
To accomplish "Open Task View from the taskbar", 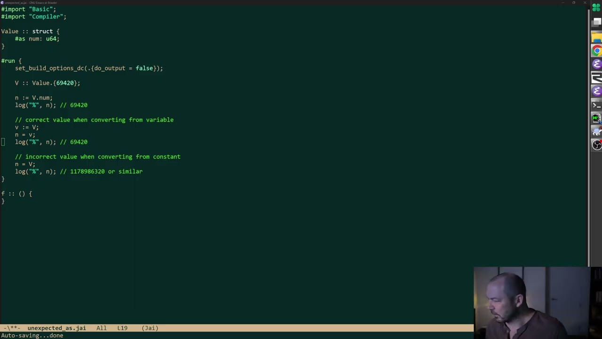I will [596, 22].
